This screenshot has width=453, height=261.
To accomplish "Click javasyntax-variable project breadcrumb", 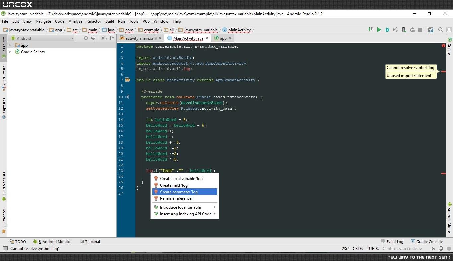I will point(24,30).
